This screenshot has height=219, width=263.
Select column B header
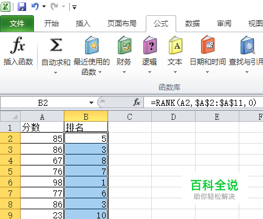coord(86,117)
